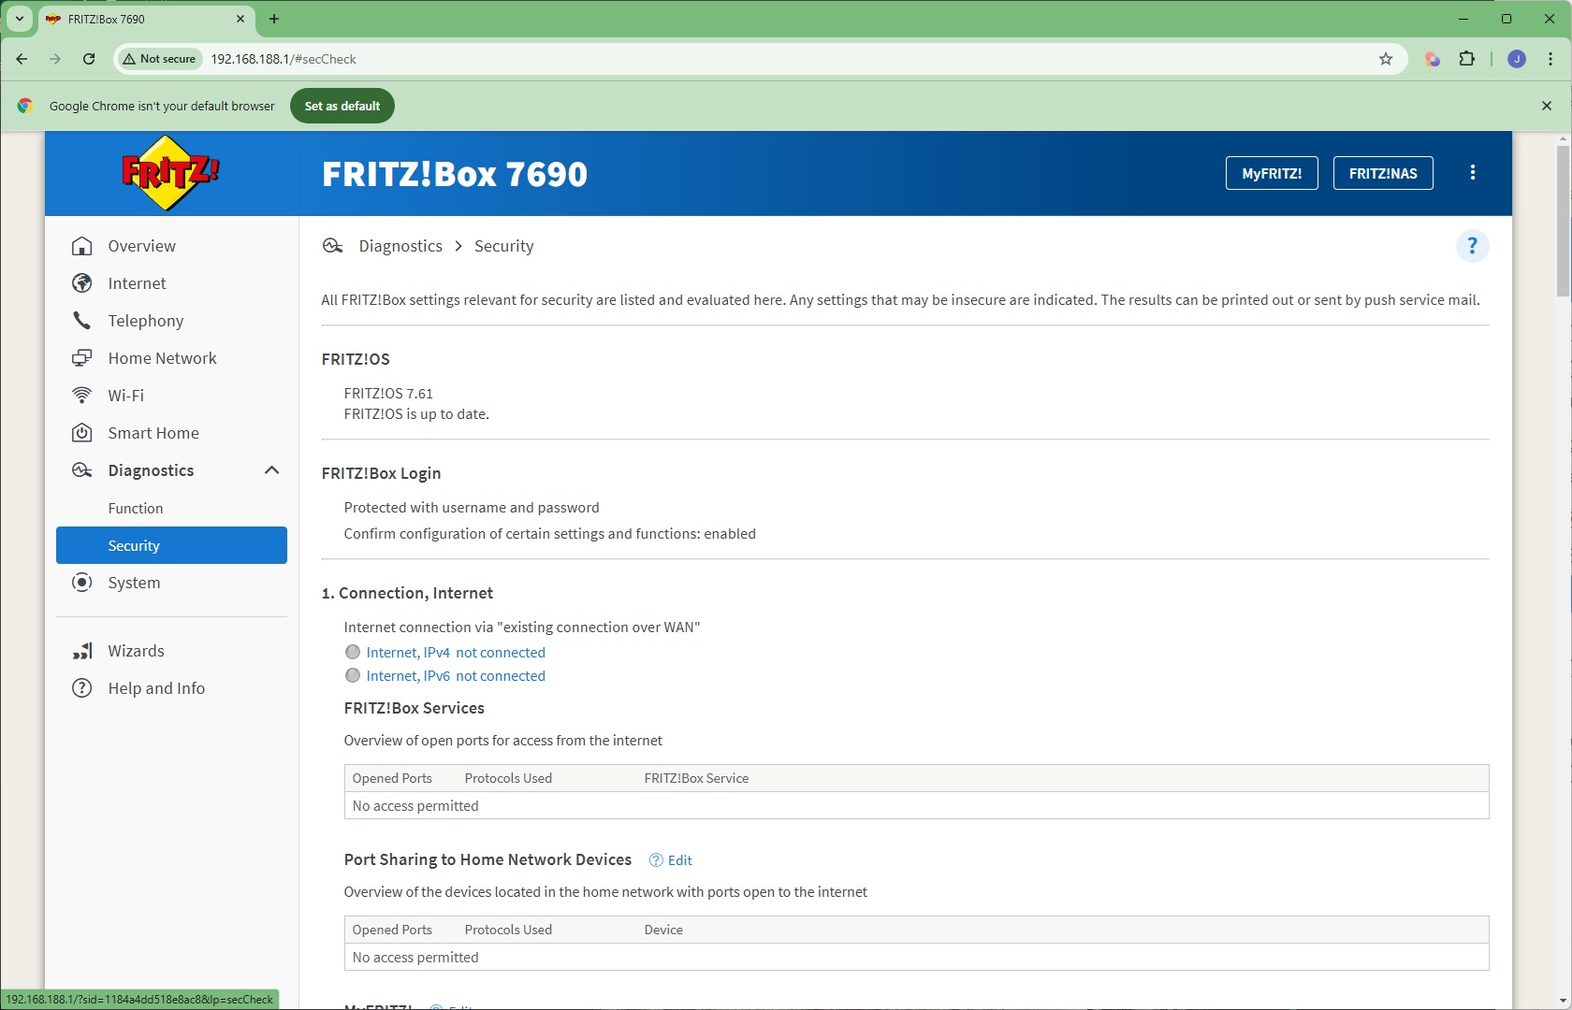The width and height of the screenshot is (1572, 1010).
Task: Bookmark this page with the star icon
Action: point(1386,59)
